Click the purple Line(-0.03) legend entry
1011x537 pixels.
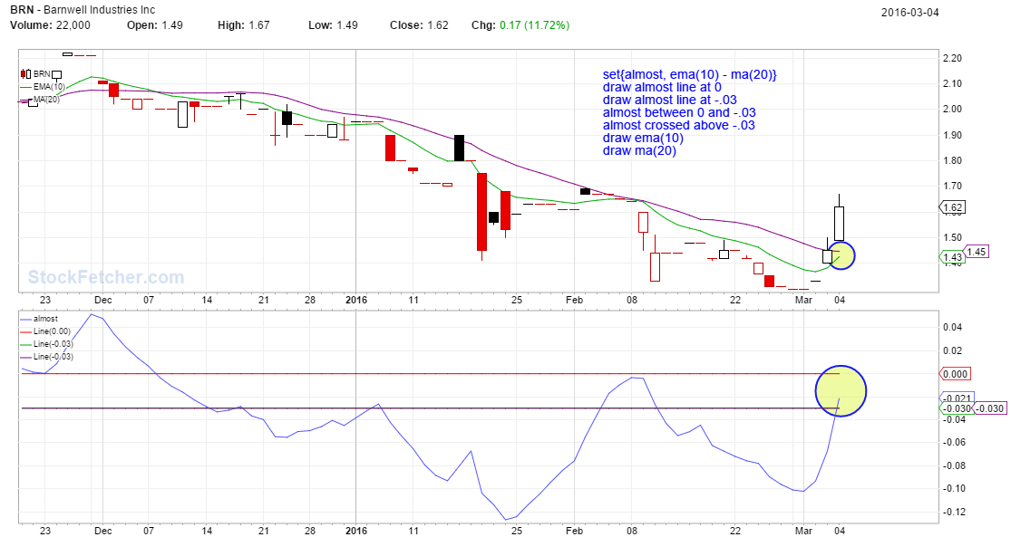[47, 356]
